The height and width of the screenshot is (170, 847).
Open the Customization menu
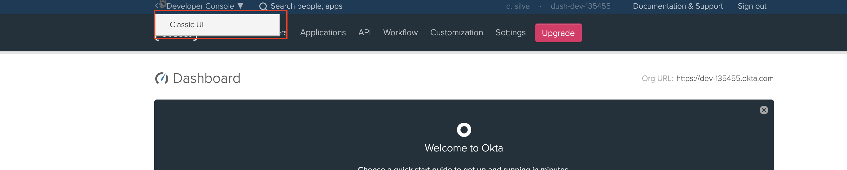coord(456,32)
